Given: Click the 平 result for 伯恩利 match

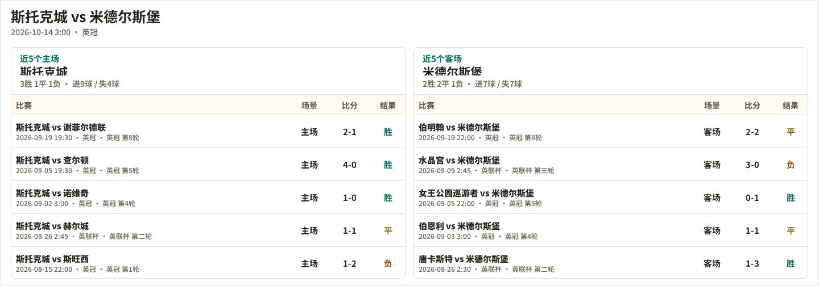Looking at the screenshot, I should coord(791,231).
